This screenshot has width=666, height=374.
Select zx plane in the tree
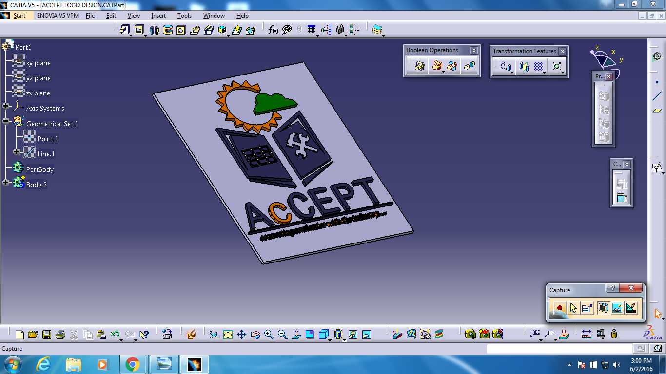point(39,93)
